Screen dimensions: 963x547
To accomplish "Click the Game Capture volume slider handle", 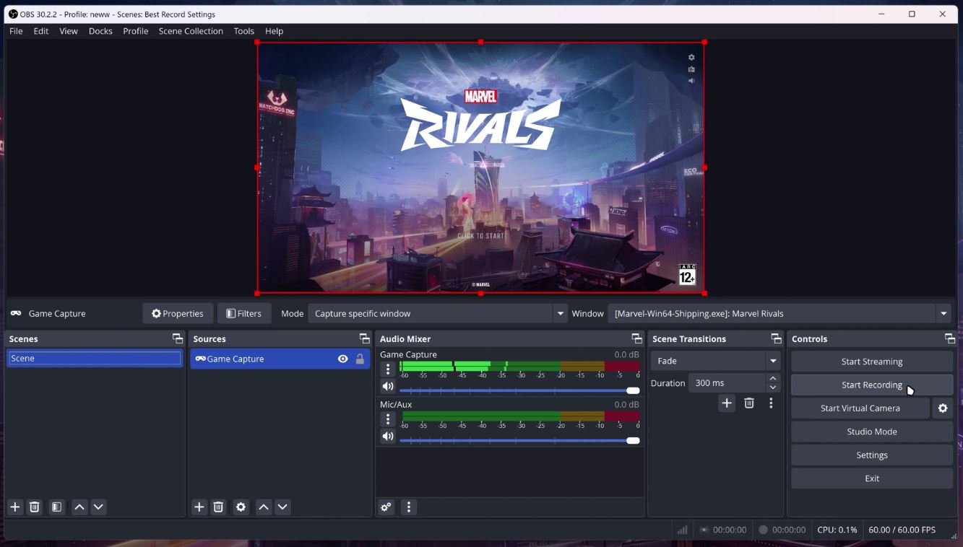I will (x=633, y=390).
